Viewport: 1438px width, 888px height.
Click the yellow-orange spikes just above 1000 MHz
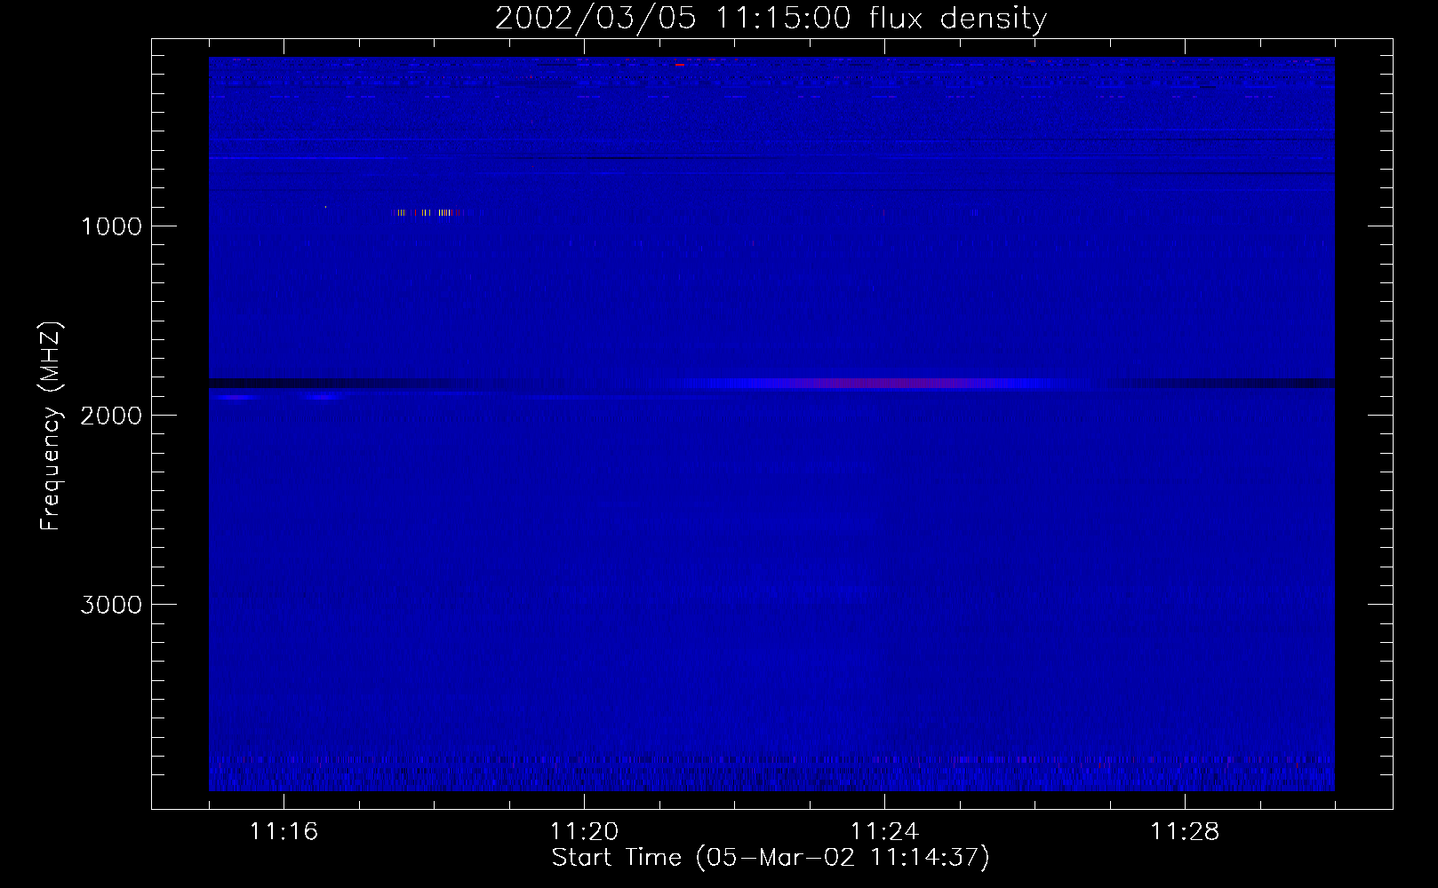[428, 212]
